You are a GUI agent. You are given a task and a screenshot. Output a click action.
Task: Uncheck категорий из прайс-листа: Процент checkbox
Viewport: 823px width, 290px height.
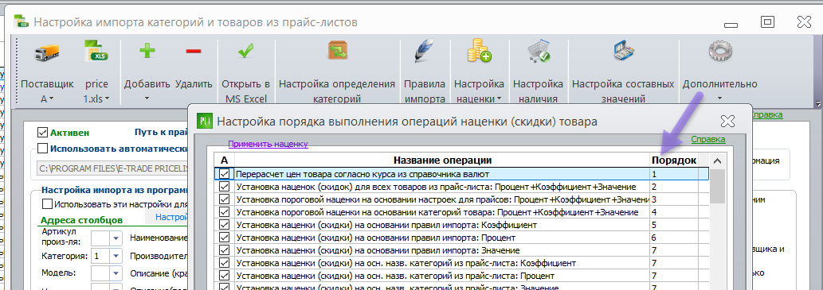pos(225,276)
